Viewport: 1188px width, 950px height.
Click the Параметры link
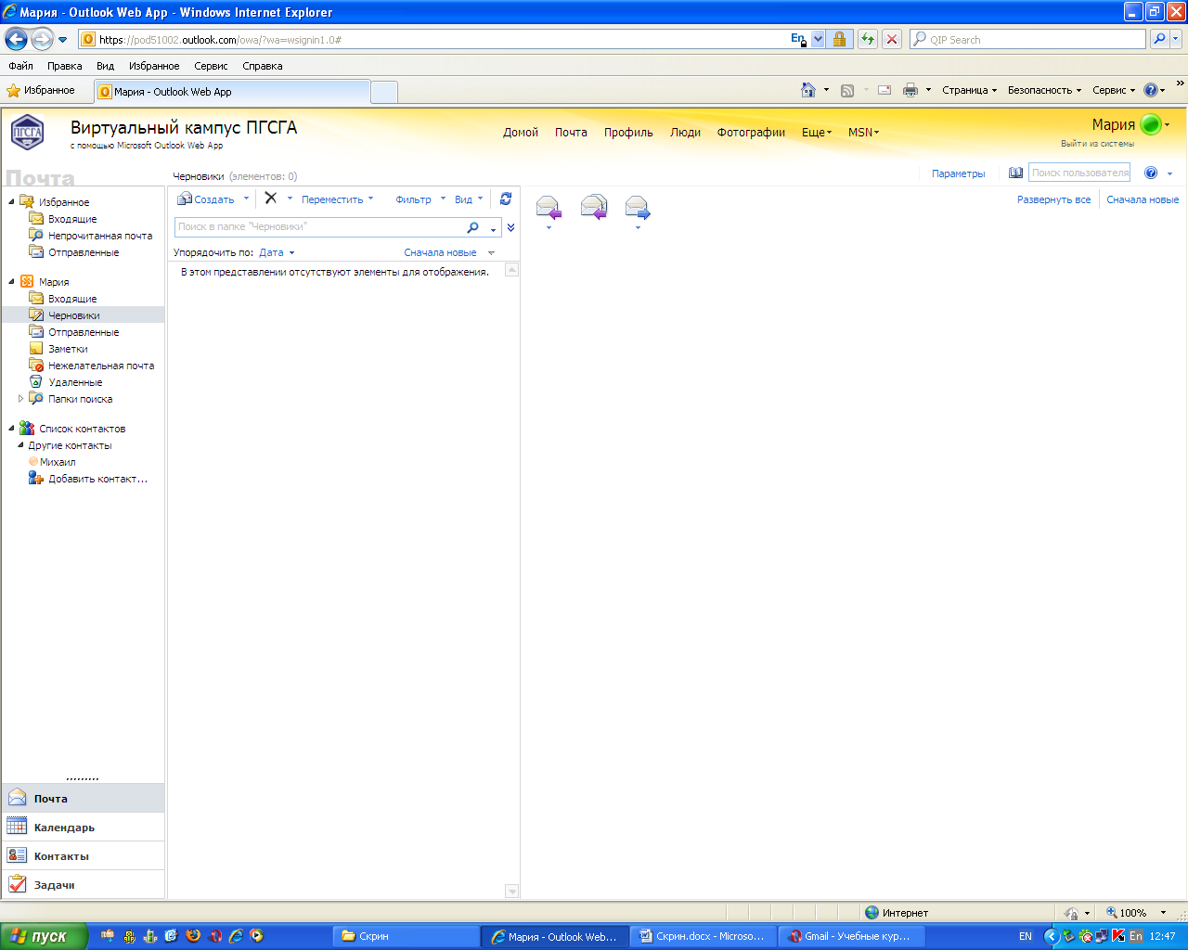[958, 173]
